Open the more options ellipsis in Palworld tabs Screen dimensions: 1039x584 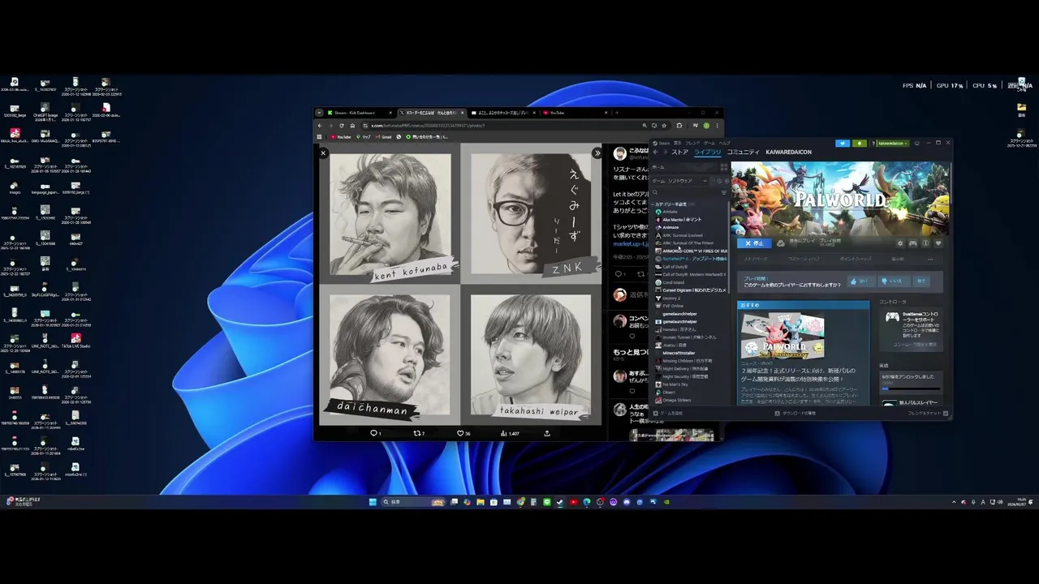[x=930, y=260]
